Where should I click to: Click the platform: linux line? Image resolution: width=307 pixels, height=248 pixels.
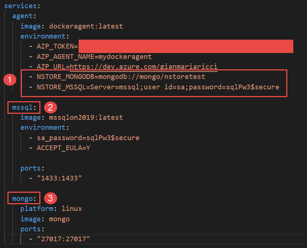pyautogui.click(x=51, y=209)
